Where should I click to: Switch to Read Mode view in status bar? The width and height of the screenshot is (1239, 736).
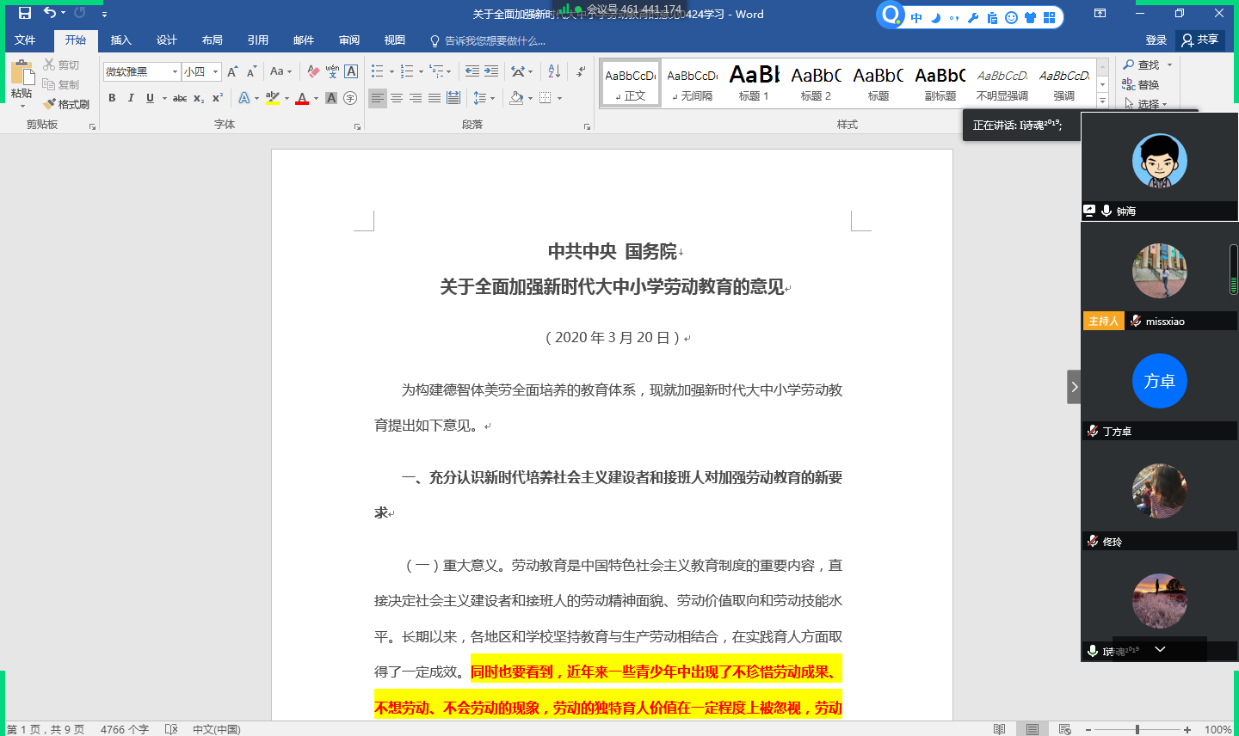999,729
